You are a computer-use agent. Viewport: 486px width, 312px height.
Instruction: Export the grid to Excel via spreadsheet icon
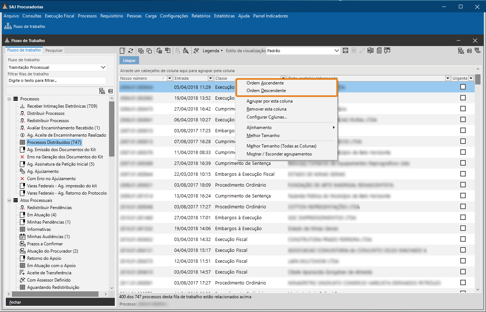370,50
